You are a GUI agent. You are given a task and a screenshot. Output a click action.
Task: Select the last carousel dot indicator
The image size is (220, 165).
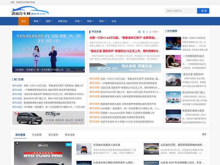[x=84, y=70]
